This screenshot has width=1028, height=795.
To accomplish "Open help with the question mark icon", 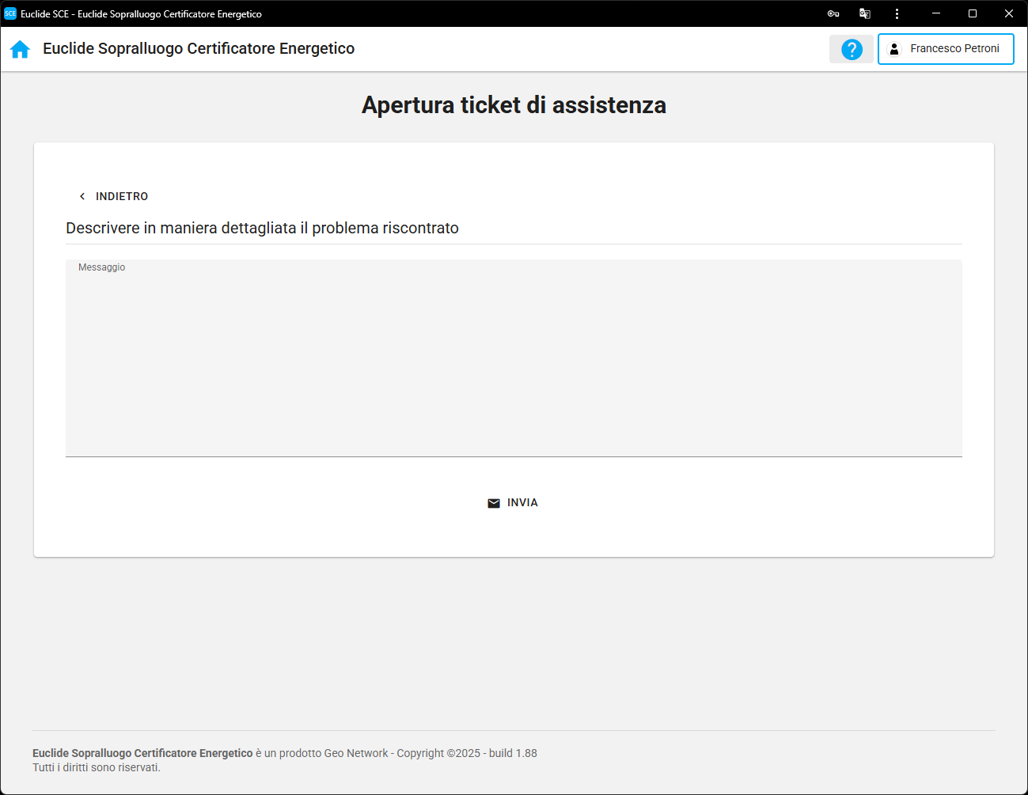I will click(x=852, y=49).
